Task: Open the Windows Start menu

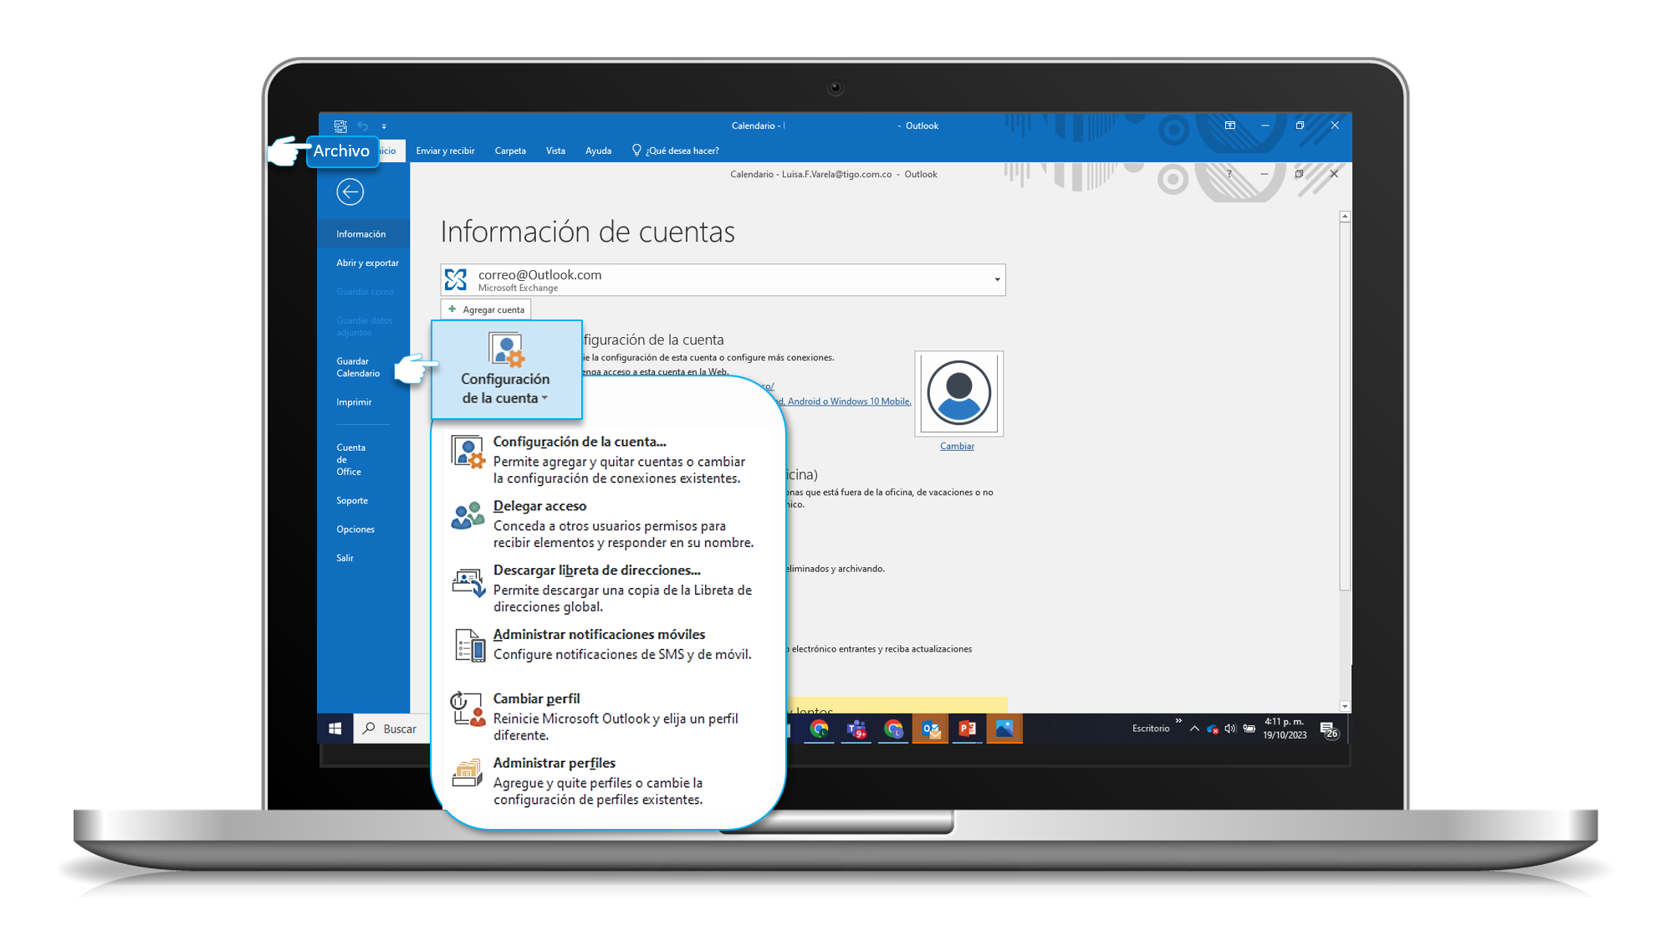Action: (x=335, y=729)
